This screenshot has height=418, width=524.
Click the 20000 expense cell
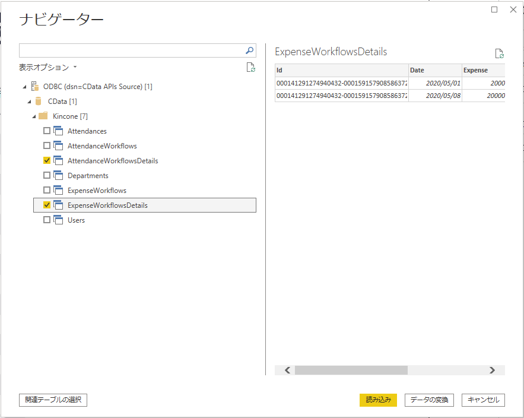pyautogui.click(x=483, y=96)
